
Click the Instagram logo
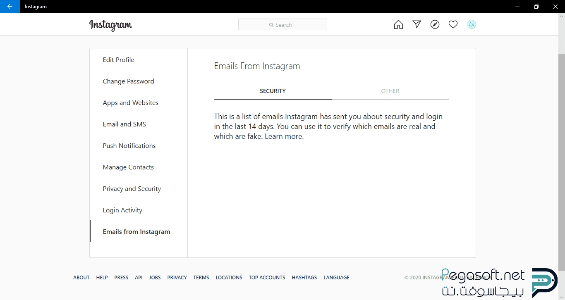coord(110,25)
